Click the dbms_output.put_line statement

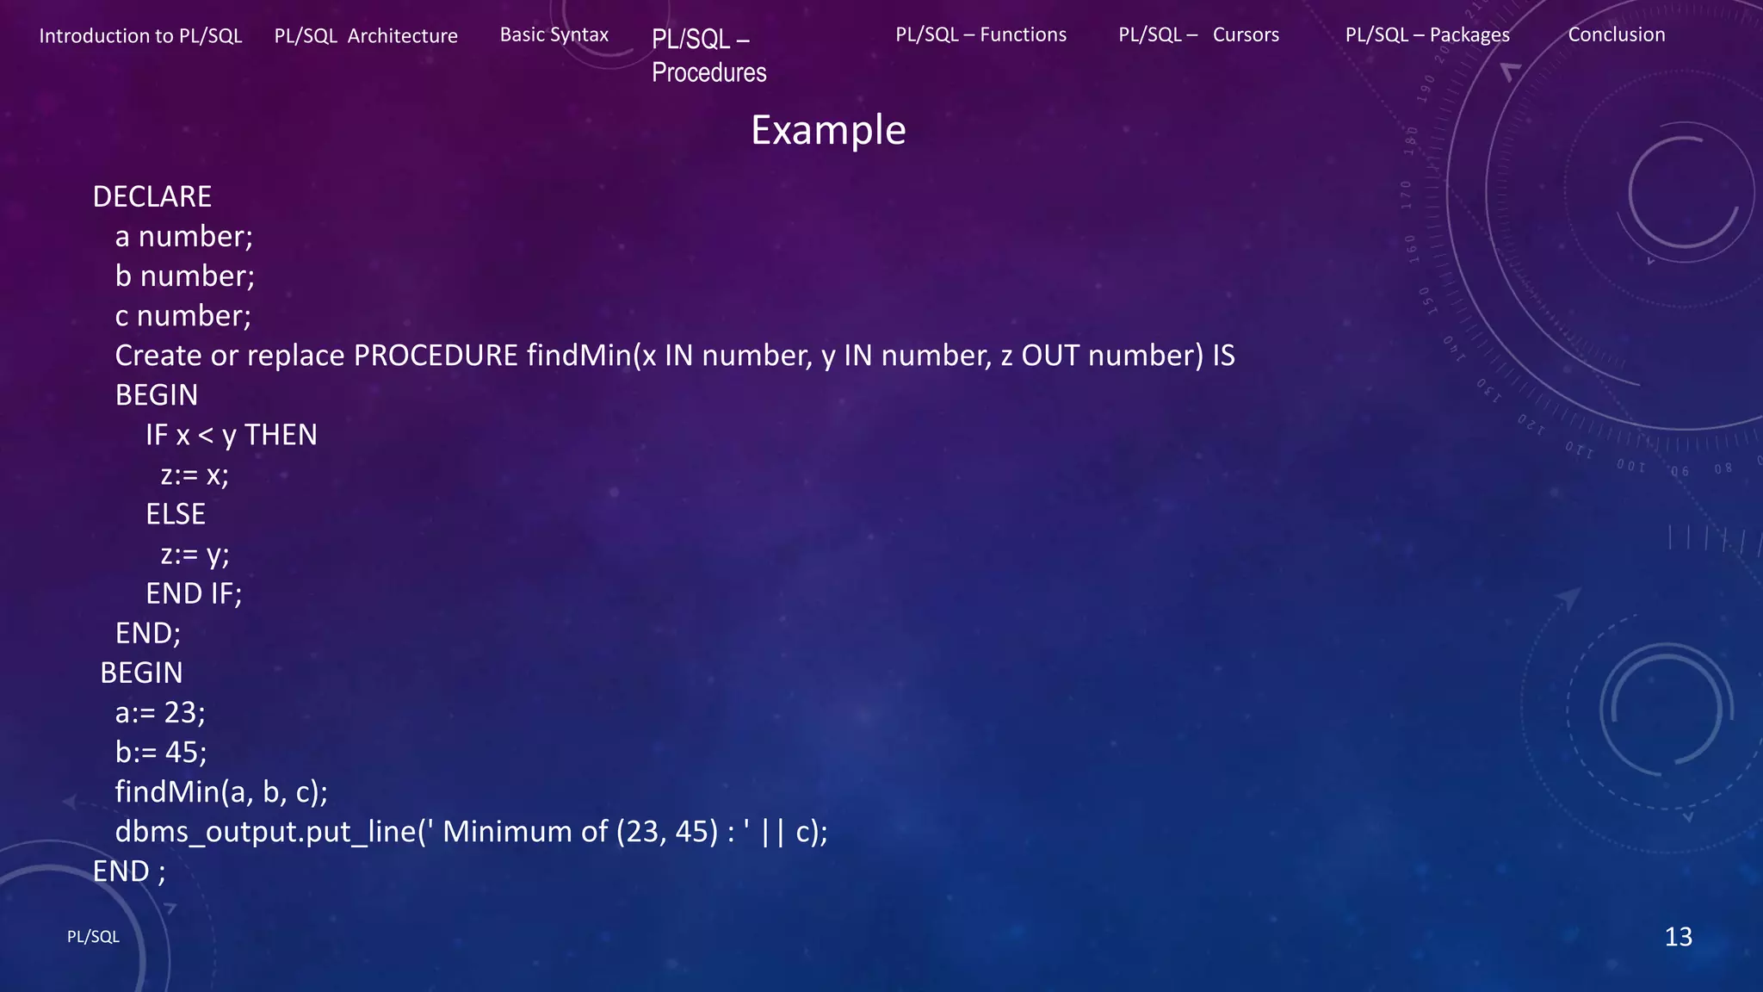[471, 832]
